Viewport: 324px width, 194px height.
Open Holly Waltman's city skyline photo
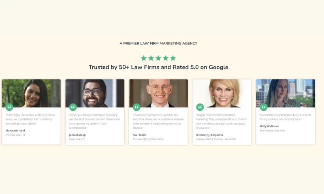[x=286, y=93]
